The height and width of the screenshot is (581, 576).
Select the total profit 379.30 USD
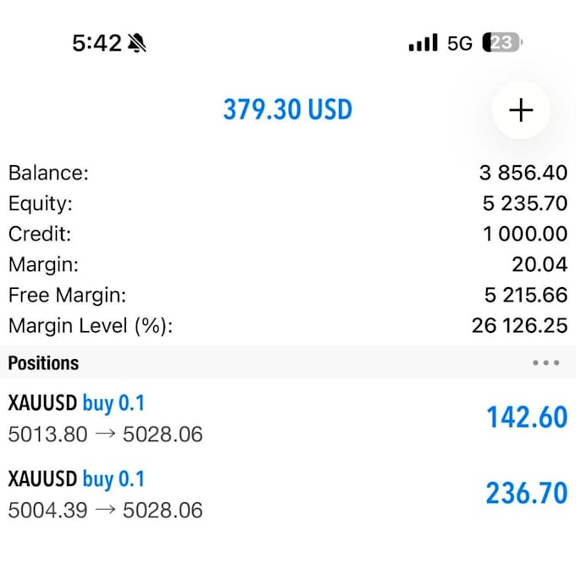click(x=288, y=110)
